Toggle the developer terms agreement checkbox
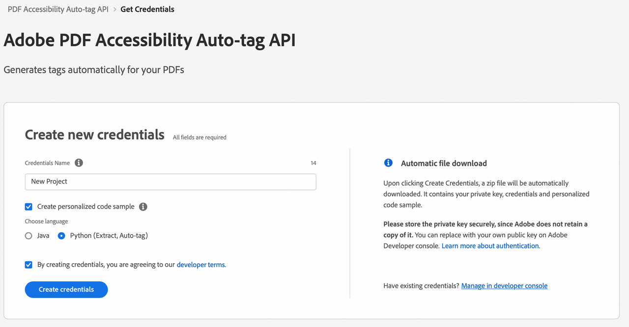 pyautogui.click(x=29, y=265)
